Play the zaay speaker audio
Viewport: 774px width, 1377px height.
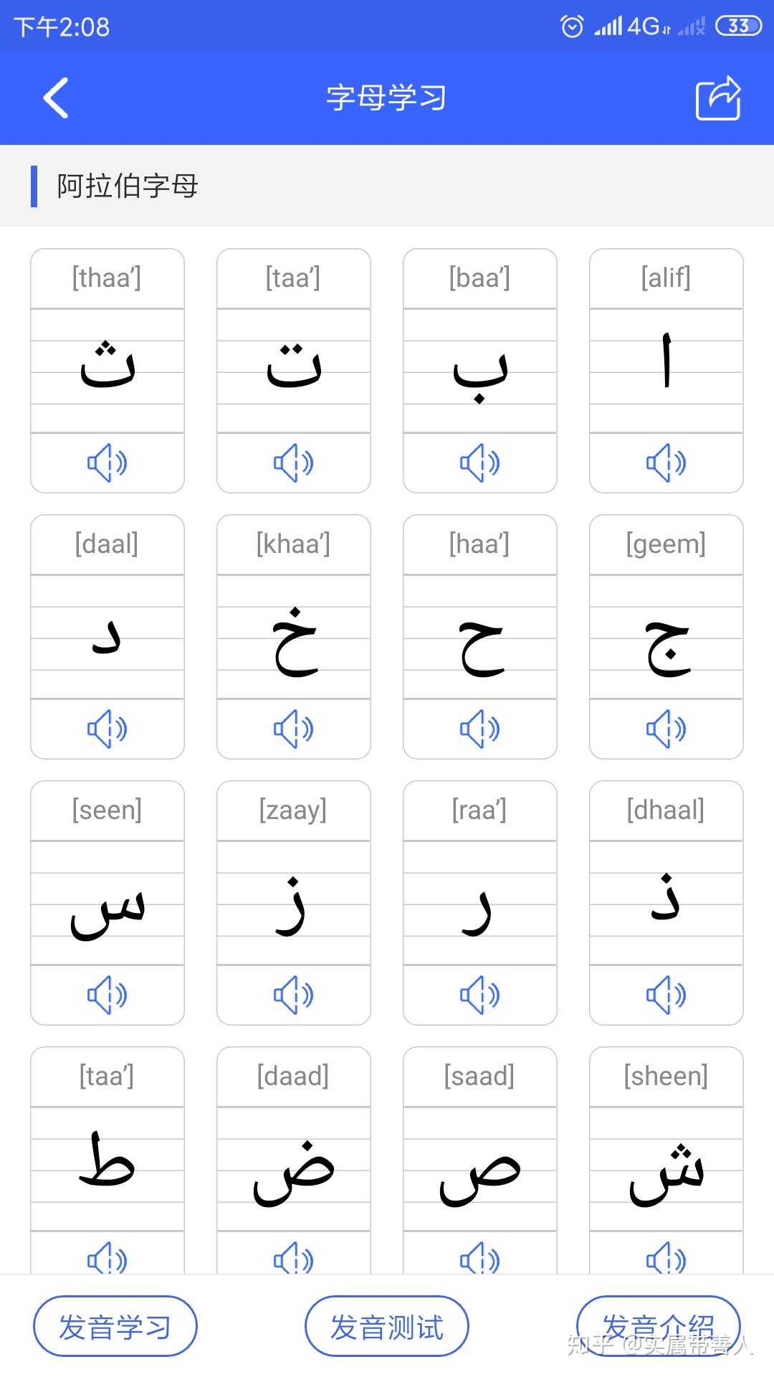coord(293,995)
